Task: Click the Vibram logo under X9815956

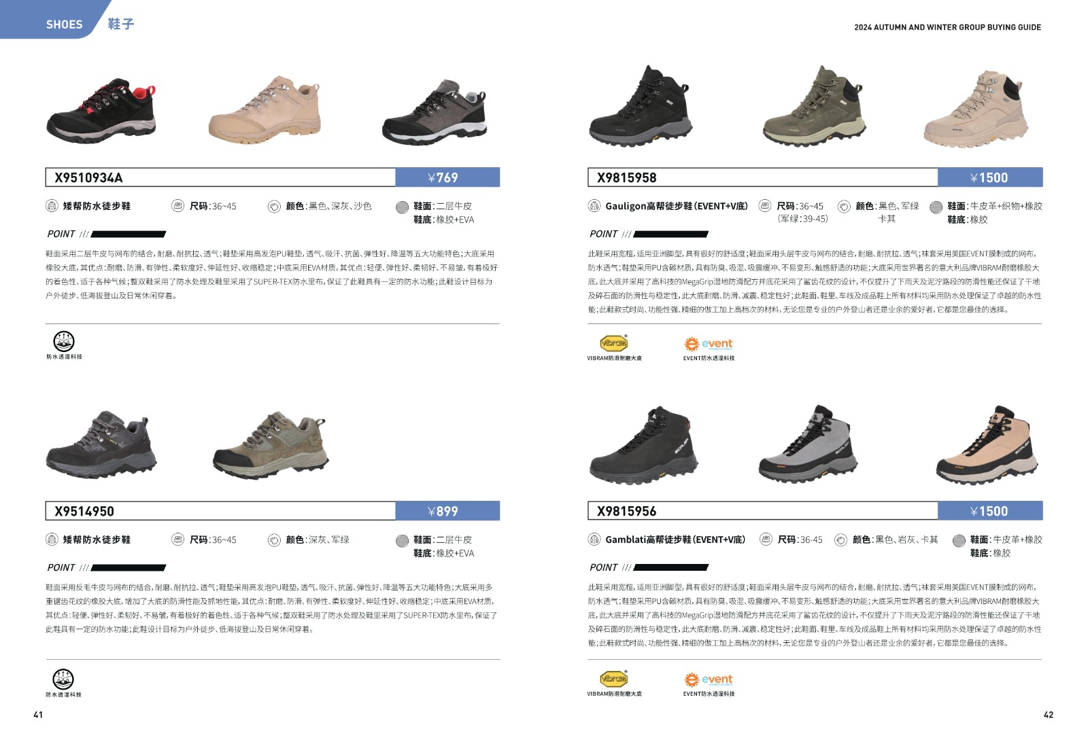Action: point(613,679)
